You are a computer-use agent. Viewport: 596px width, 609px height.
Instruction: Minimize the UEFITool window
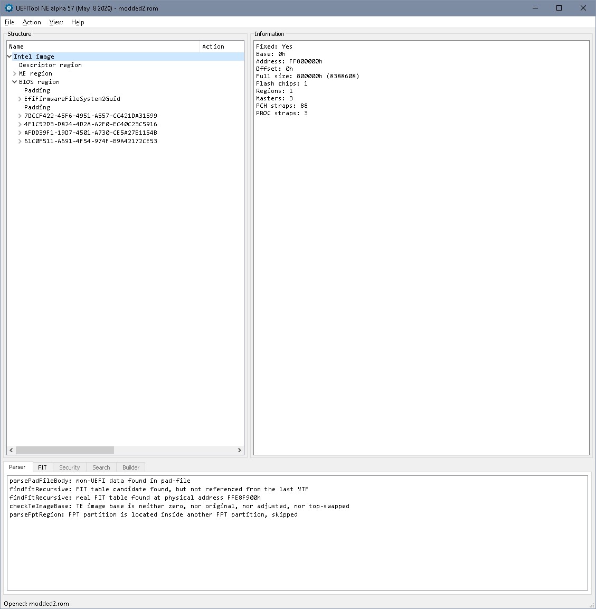[535, 8]
